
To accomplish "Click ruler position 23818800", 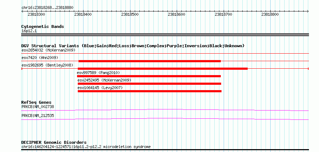I will (x=270, y=14).
